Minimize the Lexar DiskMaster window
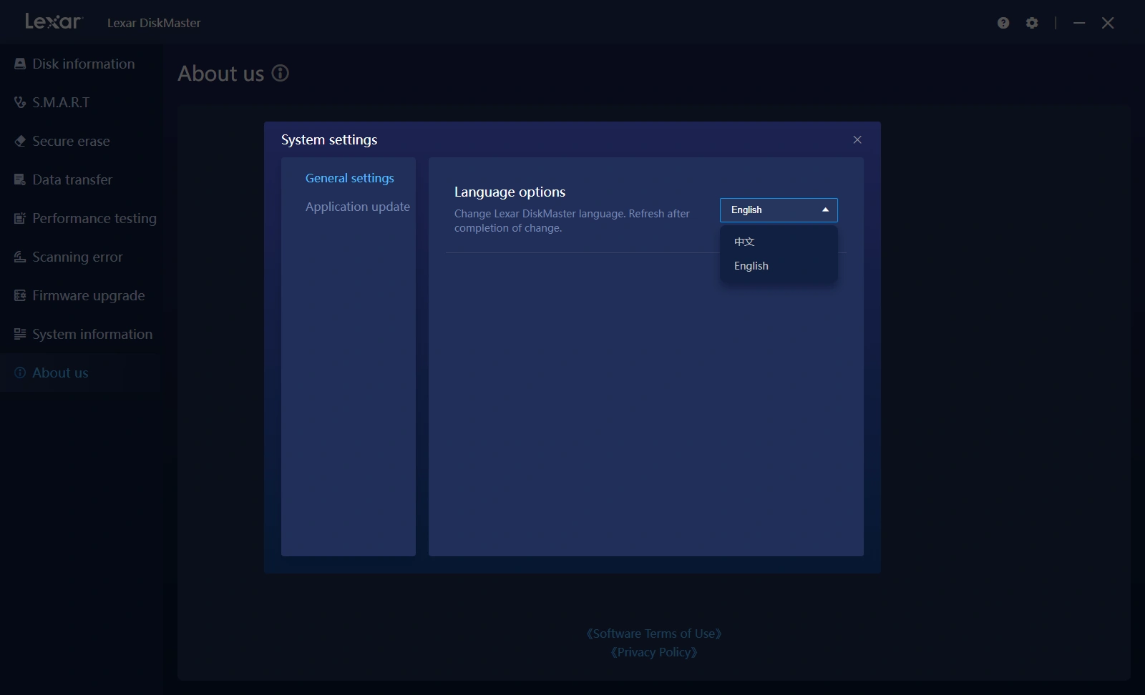Screen dimensions: 1145x695 coord(1079,23)
